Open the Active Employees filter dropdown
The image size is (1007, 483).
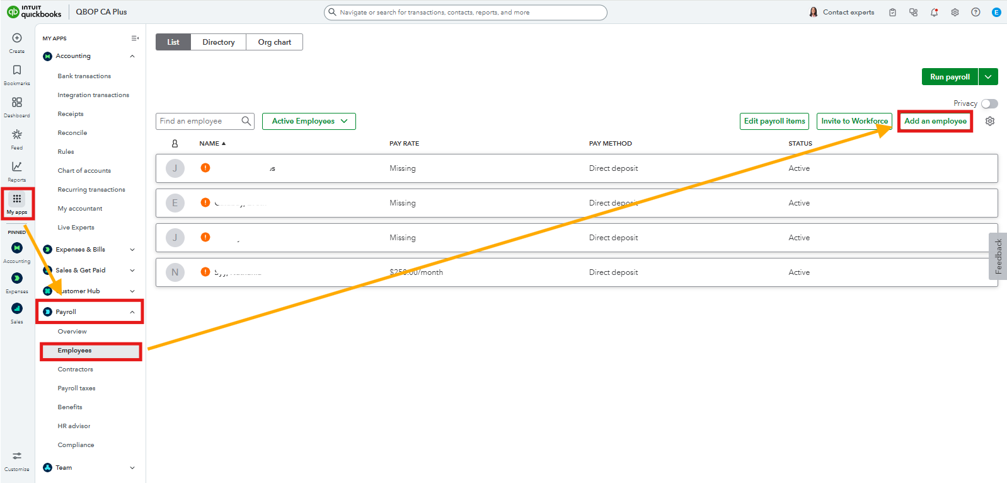pyautogui.click(x=309, y=121)
